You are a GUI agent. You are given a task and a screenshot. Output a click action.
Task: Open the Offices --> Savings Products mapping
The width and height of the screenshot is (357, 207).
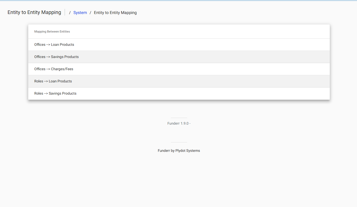click(x=56, y=57)
